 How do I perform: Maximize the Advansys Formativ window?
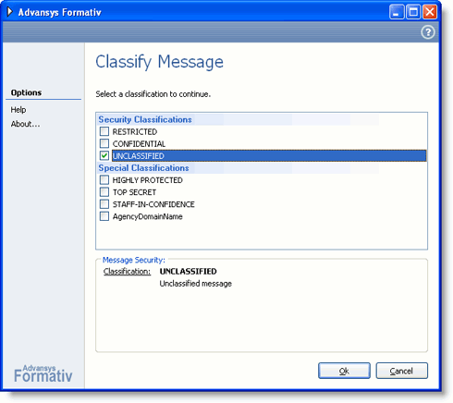[x=413, y=12]
